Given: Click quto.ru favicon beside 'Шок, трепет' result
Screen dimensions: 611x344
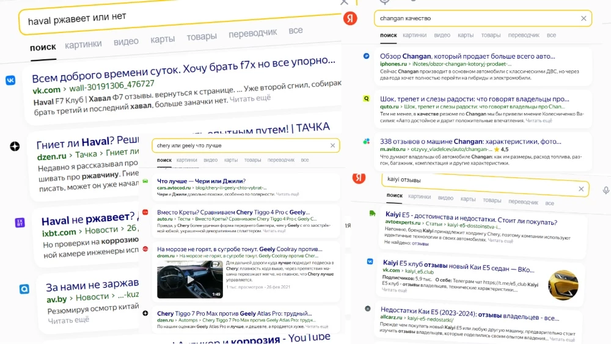Looking at the screenshot, I should tap(366, 98).
